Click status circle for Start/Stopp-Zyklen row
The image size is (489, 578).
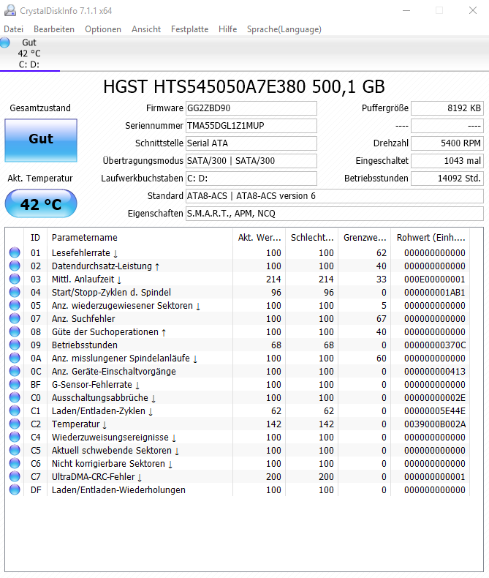15,292
